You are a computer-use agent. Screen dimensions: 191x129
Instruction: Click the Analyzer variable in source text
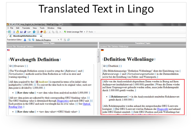[43, 82]
